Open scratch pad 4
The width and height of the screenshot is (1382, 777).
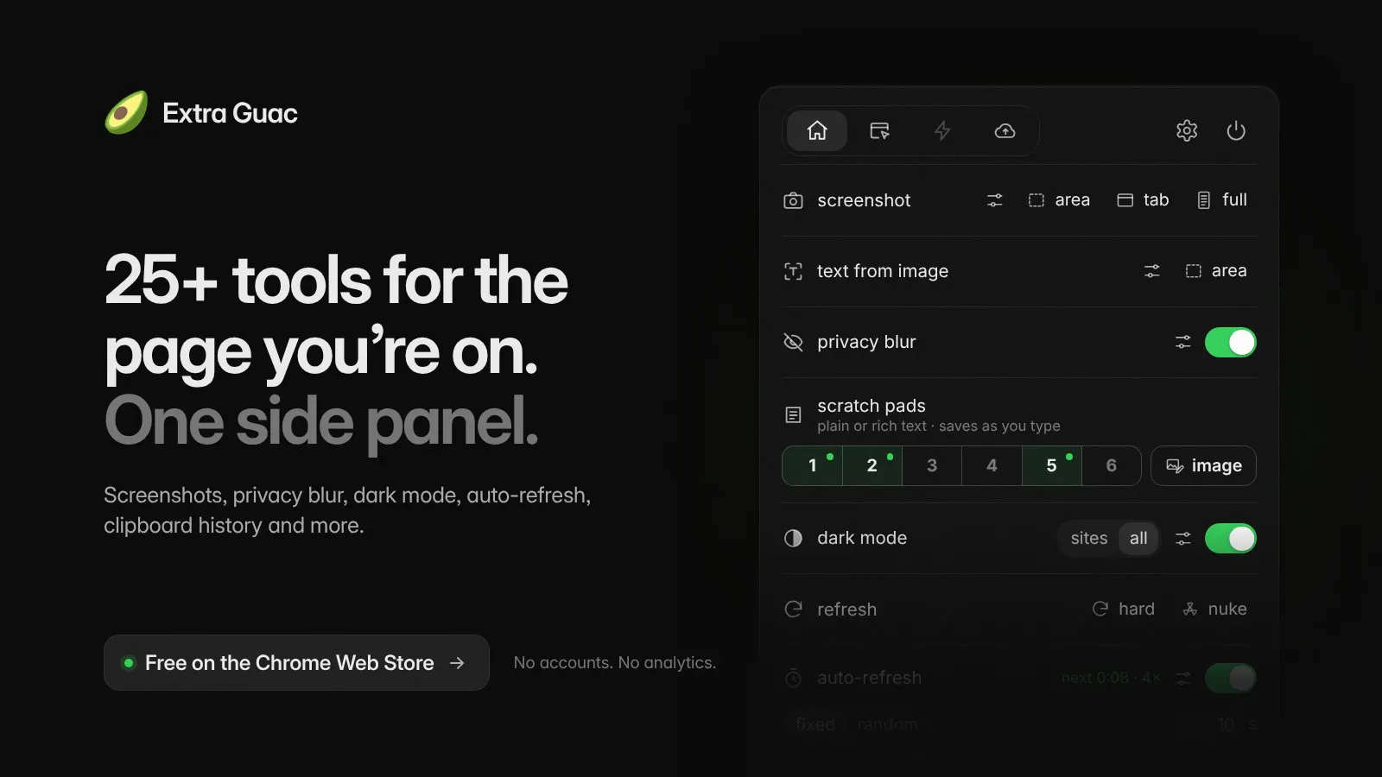[992, 465]
